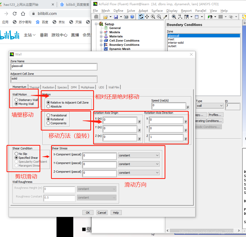The height and width of the screenshot is (237, 246).
Task: Open the Momentum tab
Action: pos(19,87)
